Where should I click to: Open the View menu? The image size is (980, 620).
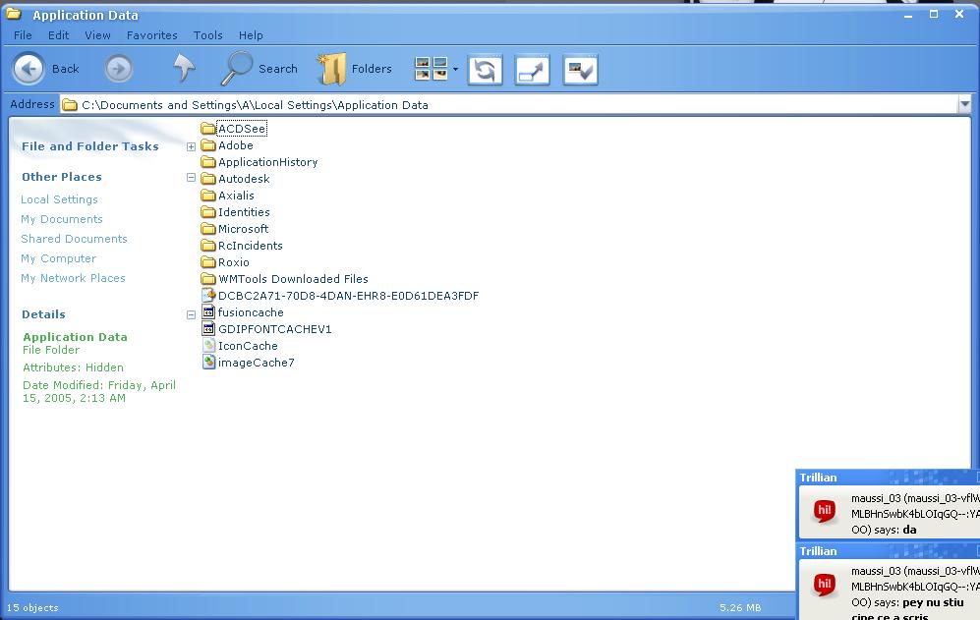click(x=97, y=35)
